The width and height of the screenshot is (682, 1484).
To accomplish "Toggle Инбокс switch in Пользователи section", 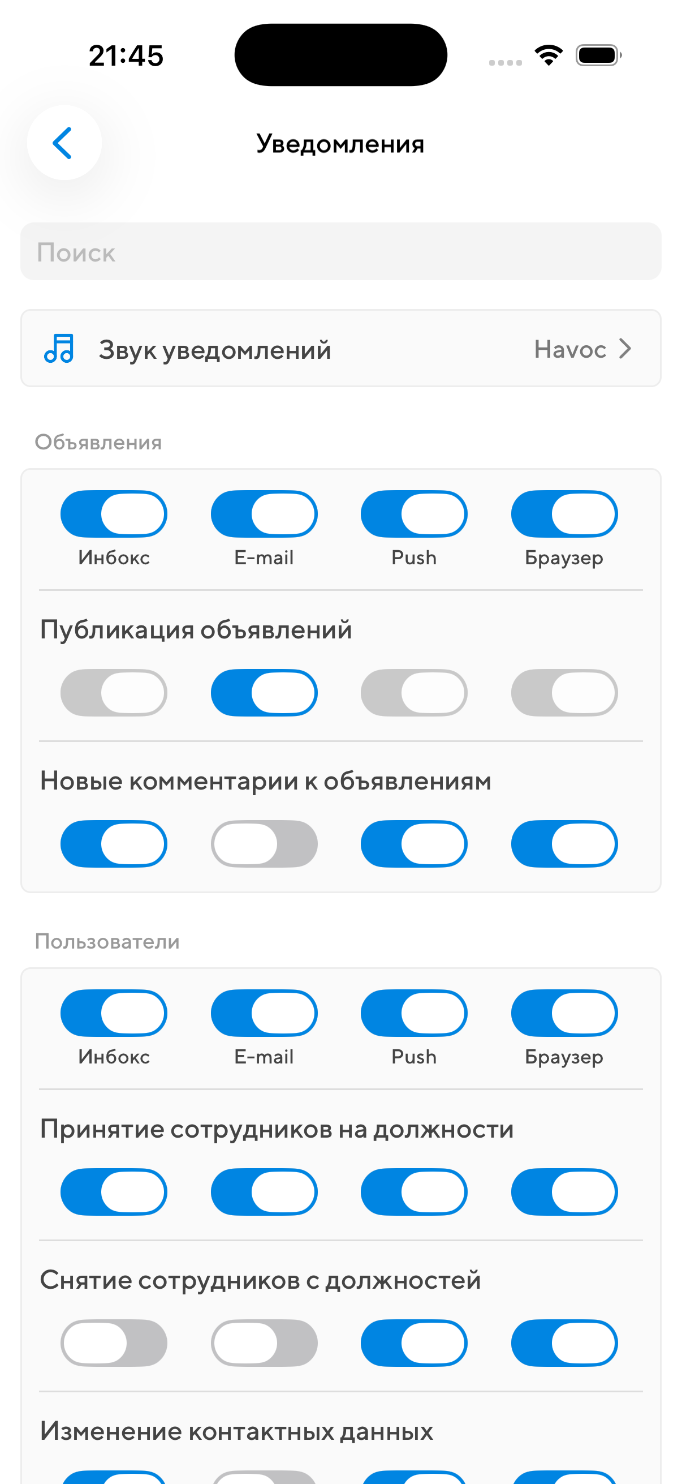I will pos(114,1012).
